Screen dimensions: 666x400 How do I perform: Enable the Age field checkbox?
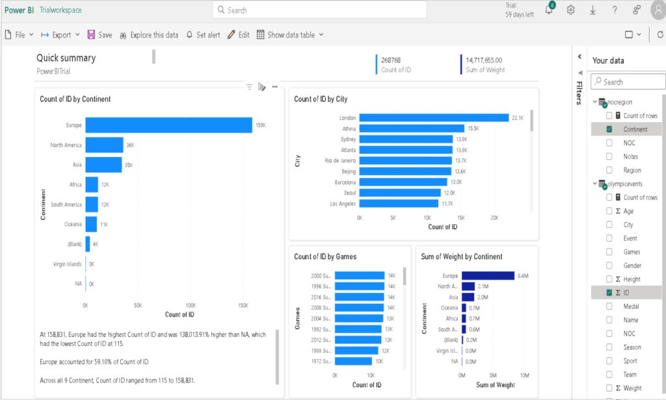pos(609,211)
